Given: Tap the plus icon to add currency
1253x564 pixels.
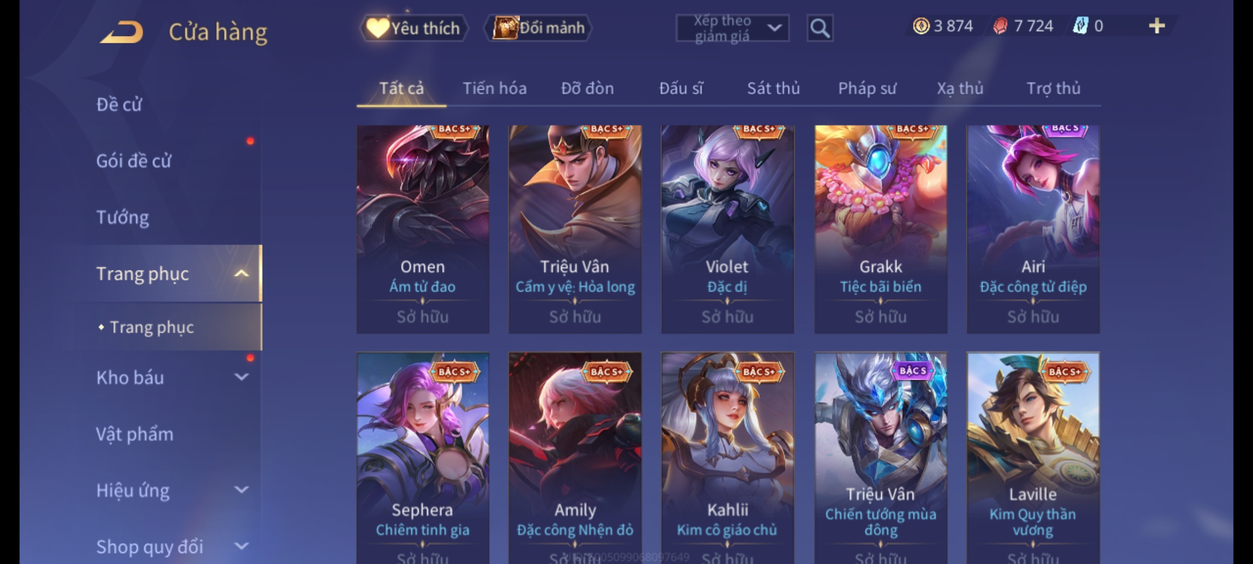Looking at the screenshot, I should coord(1157,26).
